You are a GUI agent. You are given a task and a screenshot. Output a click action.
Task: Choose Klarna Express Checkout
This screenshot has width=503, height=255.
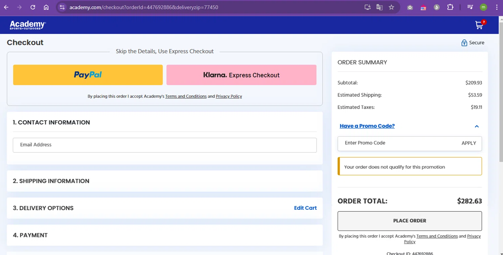(241, 75)
